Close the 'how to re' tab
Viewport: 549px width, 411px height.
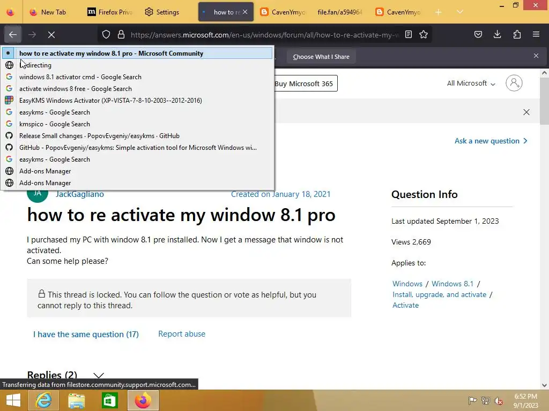coord(245,12)
